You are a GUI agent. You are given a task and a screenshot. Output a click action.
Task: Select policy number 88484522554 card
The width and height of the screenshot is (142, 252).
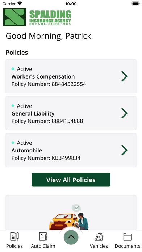coord(71,76)
